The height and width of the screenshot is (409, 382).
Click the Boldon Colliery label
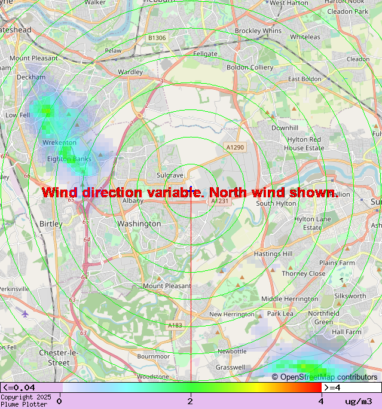pyautogui.click(x=250, y=68)
